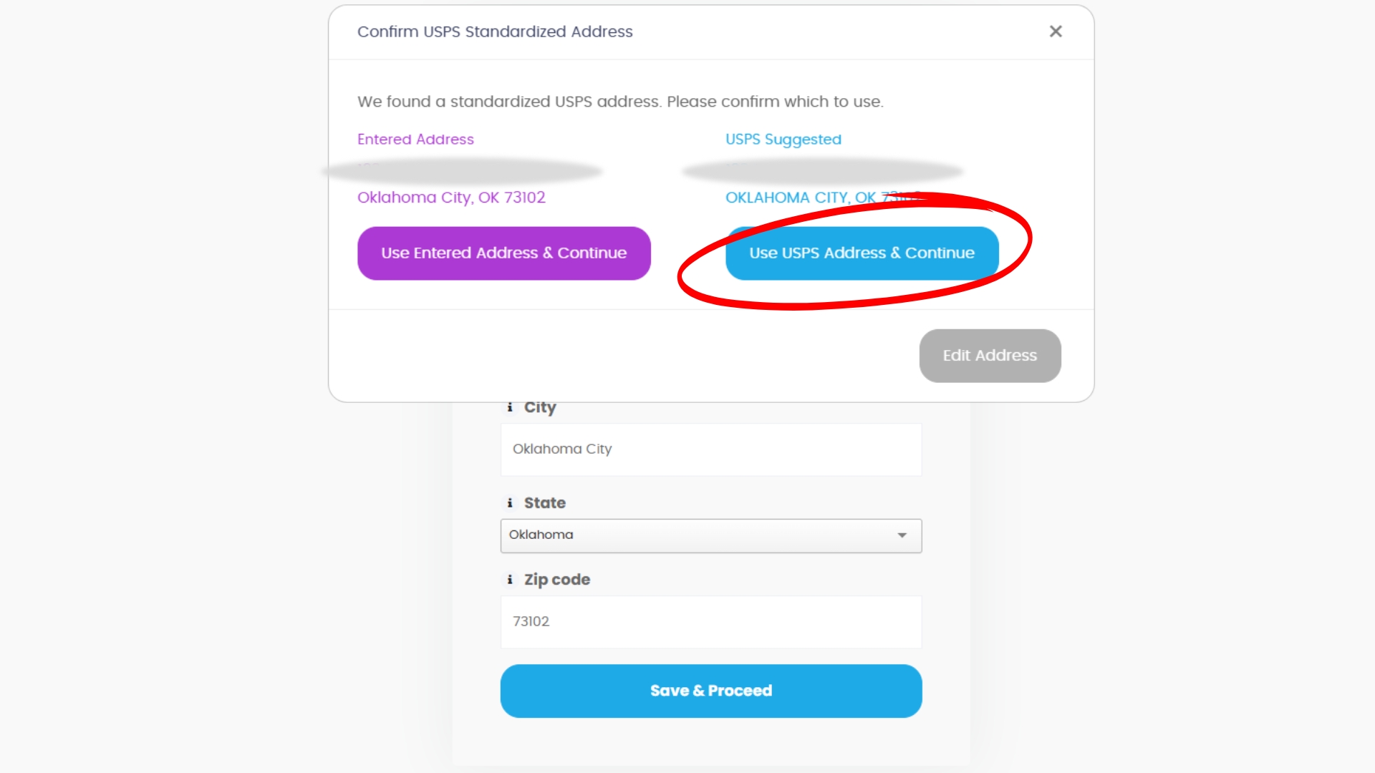Click the purple Entered Address heading
The image size is (1375, 773).
pos(415,140)
